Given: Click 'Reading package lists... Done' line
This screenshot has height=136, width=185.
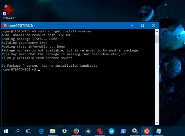Looking at the screenshot, I should 29,39.
